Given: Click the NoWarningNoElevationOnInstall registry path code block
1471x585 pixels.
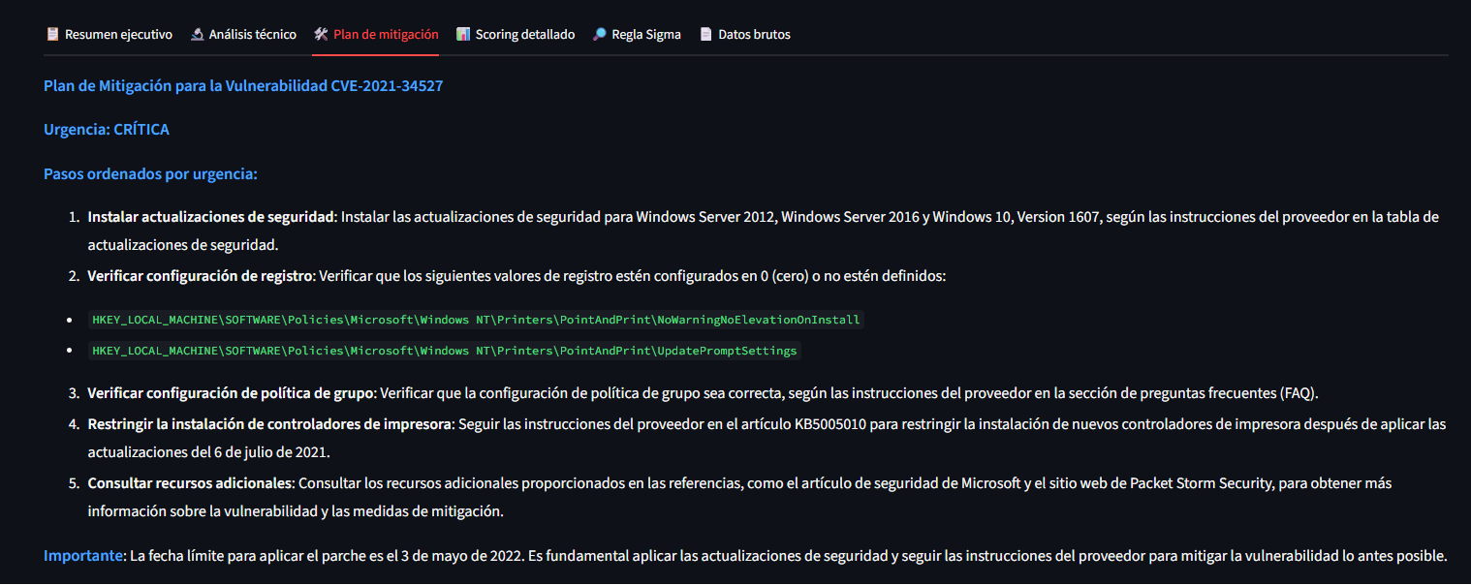Looking at the screenshot, I should click(x=476, y=320).
